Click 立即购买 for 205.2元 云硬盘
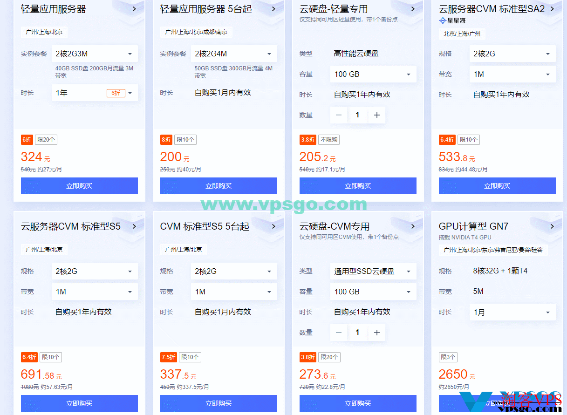This screenshot has width=567, height=415. [358, 186]
